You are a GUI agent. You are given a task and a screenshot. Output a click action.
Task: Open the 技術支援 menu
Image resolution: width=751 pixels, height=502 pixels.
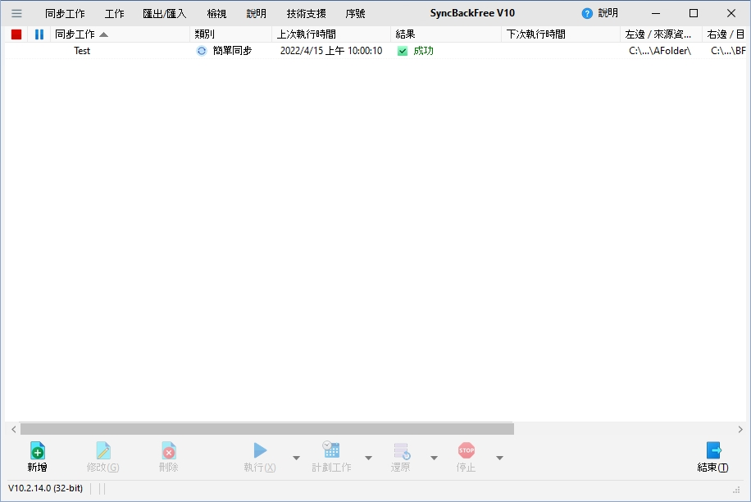coord(306,13)
